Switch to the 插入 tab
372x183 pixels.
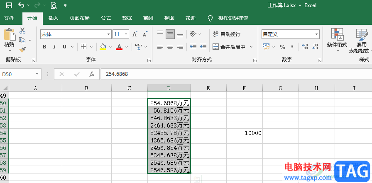click(x=54, y=18)
